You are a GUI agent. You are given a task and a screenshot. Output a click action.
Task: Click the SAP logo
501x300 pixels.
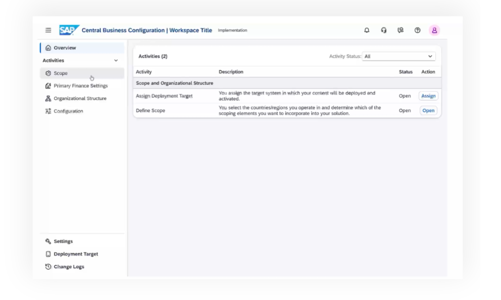point(69,30)
